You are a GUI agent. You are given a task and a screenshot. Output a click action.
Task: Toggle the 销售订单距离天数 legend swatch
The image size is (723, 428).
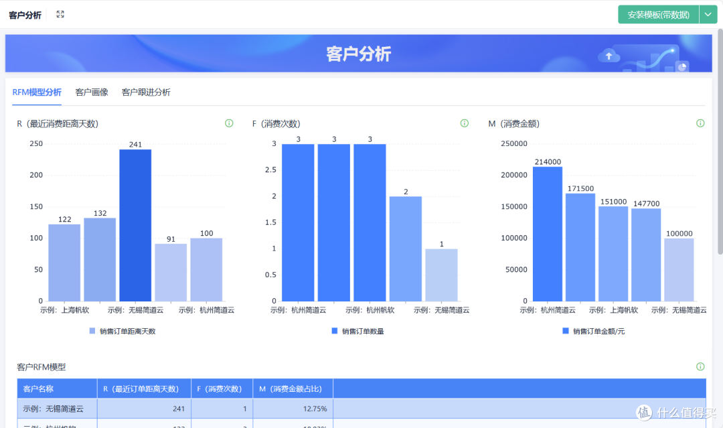(x=92, y=331)
